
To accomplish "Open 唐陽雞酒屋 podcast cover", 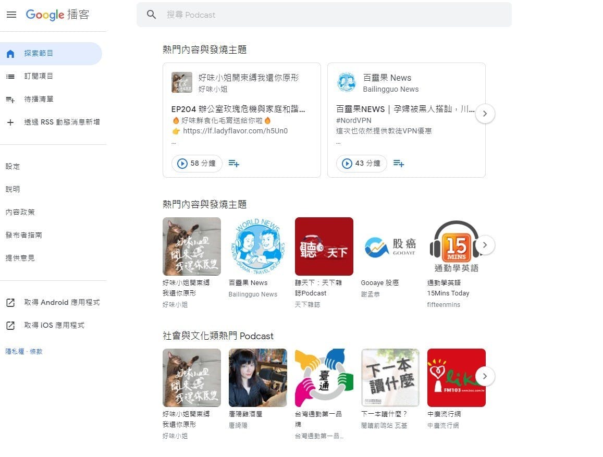I will point(257,378).
